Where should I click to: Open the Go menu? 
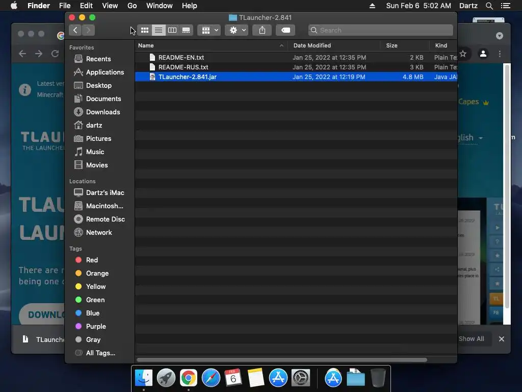pos(132,6)
